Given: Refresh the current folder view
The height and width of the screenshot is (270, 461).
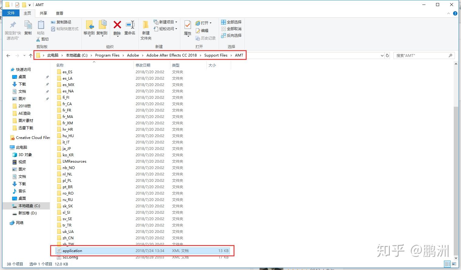Looking at the screenshot, I should point(387,55).
